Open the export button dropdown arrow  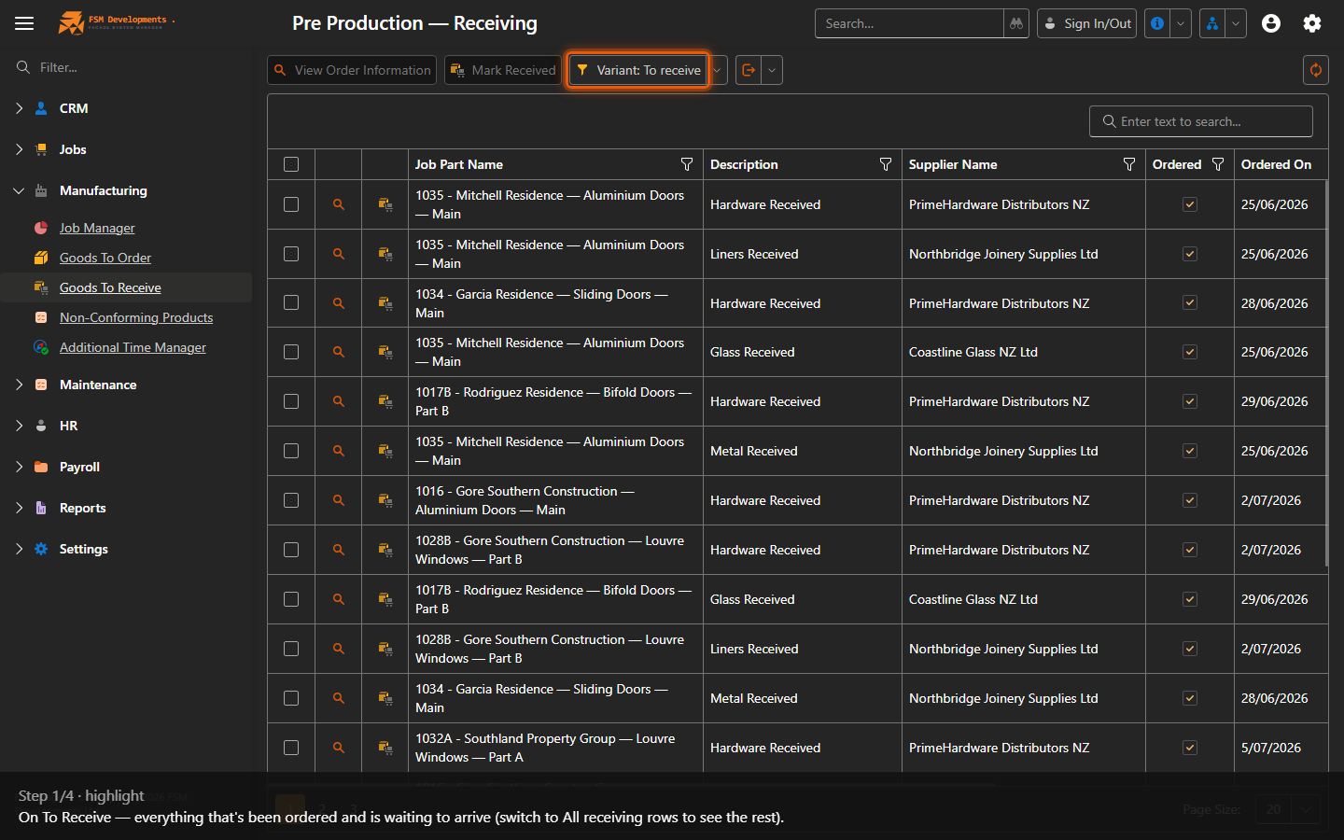point(772,70)
